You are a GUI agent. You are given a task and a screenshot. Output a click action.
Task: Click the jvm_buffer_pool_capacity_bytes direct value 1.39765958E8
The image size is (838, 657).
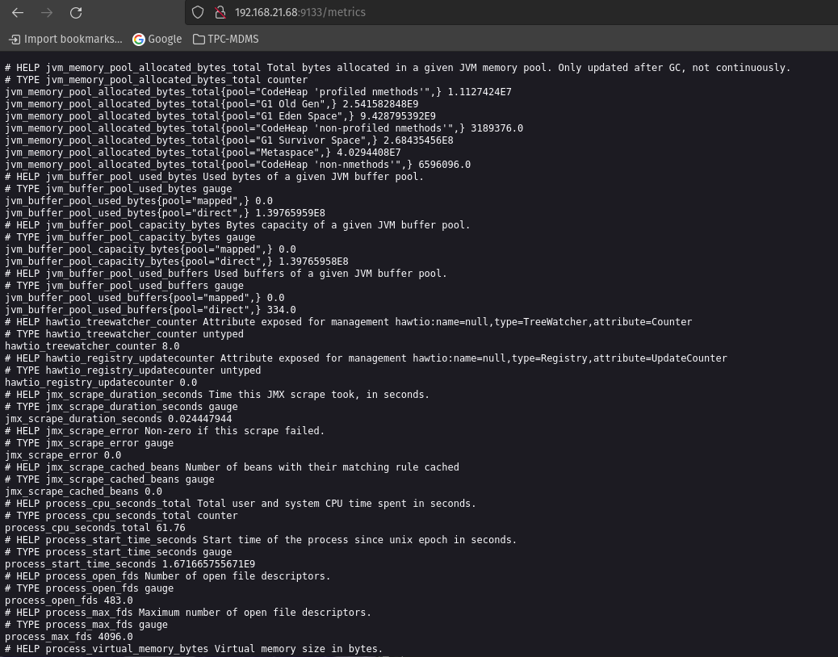[313, 262]
